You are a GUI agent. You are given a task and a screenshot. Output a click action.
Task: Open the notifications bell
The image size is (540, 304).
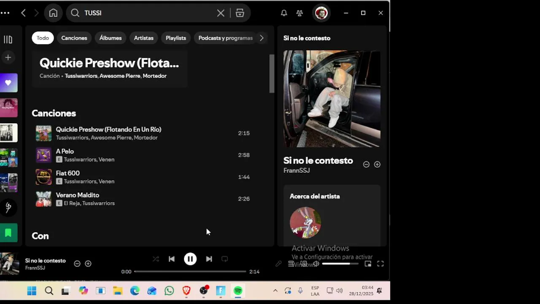[x=284, y=13]
